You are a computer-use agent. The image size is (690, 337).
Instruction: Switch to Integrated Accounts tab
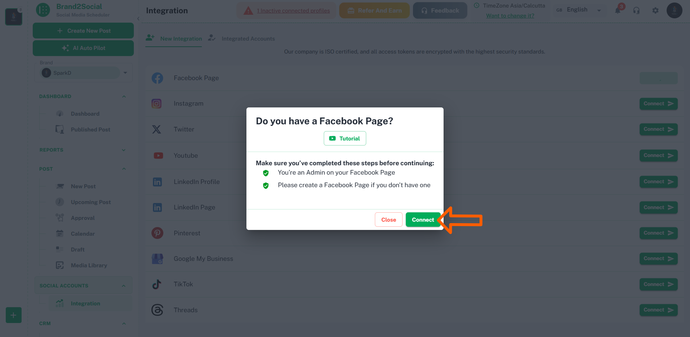click(248, 38)
